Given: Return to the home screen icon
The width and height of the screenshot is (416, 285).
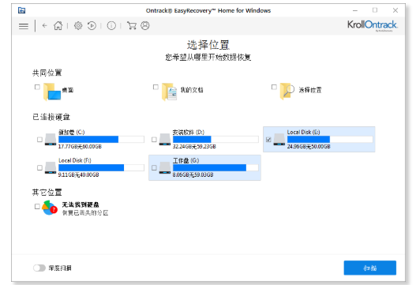Looking at the screenshot, I should click(58, 25).
